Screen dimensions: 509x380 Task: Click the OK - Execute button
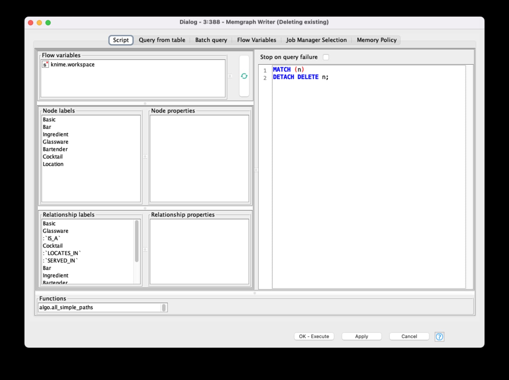[314, 336]
